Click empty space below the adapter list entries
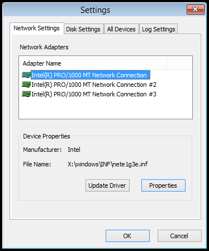 [x=106, y=108]
